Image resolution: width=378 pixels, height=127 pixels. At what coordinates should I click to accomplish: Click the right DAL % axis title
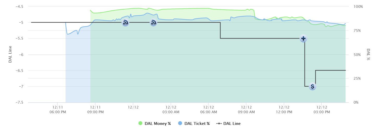tap(368, 54)
